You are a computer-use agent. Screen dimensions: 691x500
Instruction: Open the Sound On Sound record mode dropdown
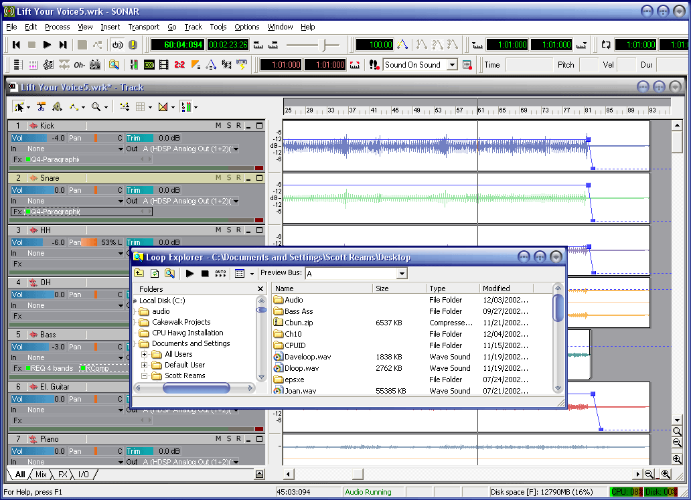pos(452,65)
